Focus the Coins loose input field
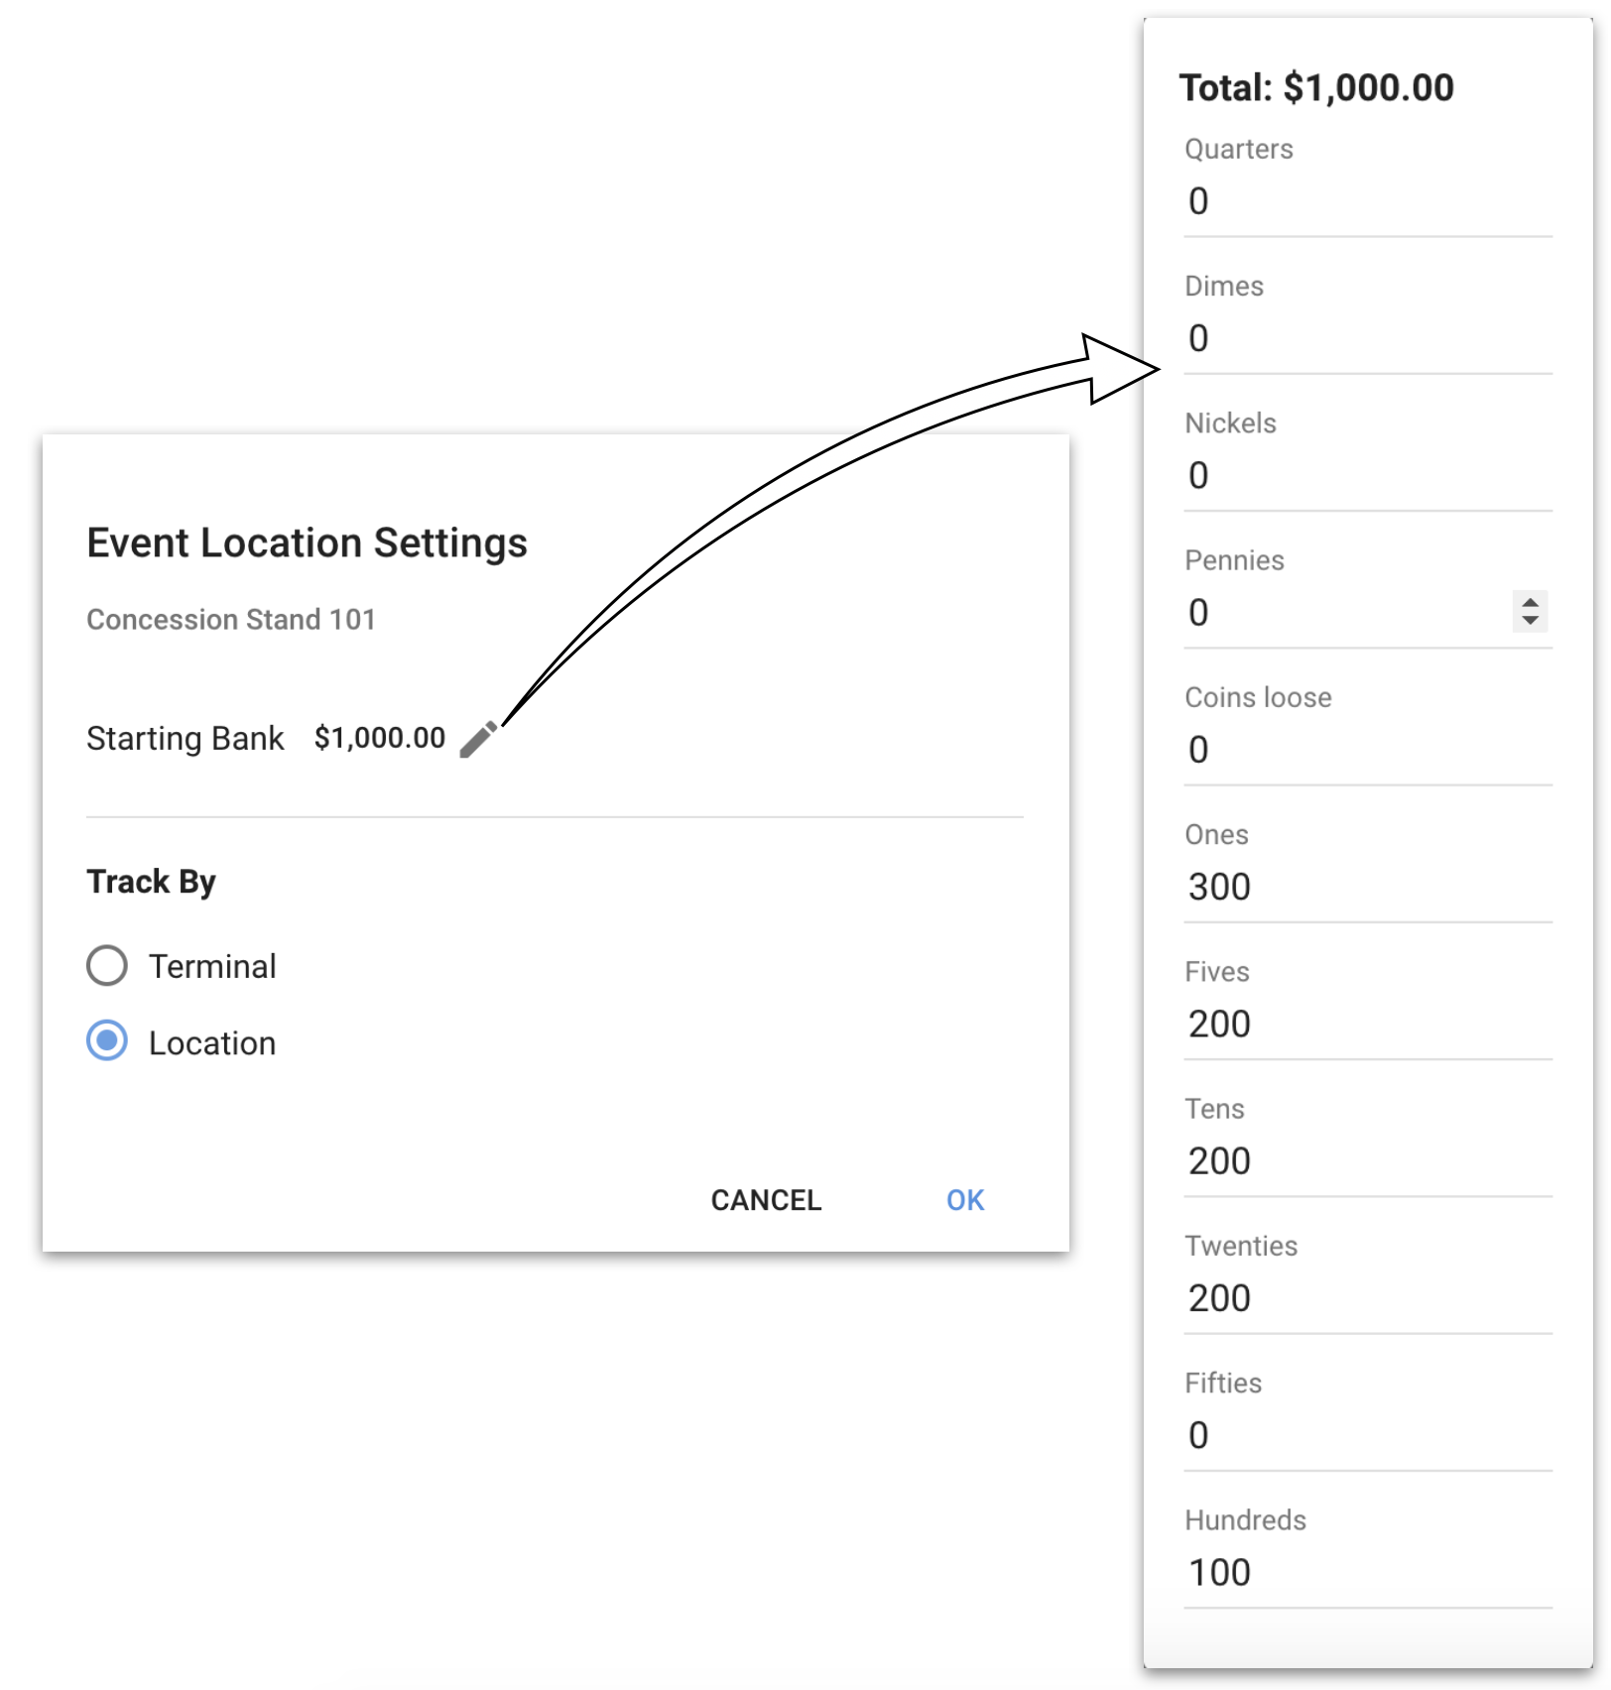The image size is (1611, 1690). (x=1368, y=749)
